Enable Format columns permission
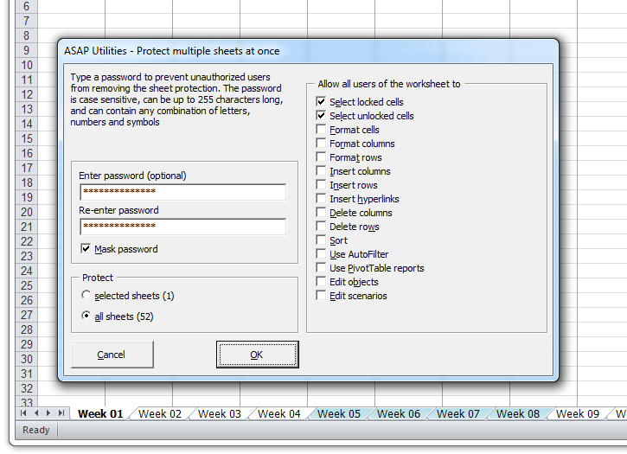The image size is (627, 454). (321, 144)
